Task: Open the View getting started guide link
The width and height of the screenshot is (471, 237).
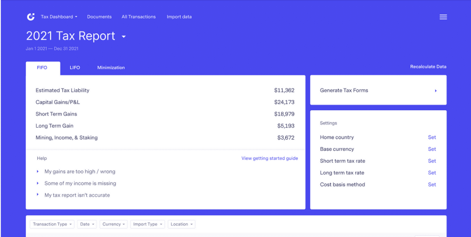Action: tap(269, 159)
